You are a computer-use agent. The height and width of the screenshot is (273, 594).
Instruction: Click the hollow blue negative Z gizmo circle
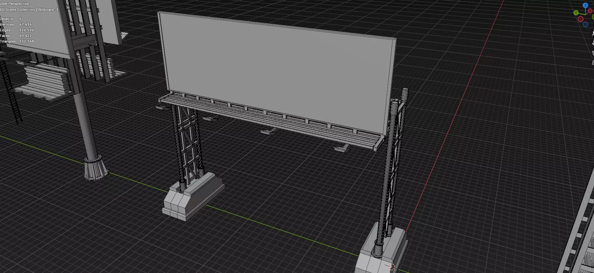[x=585, y=24]
